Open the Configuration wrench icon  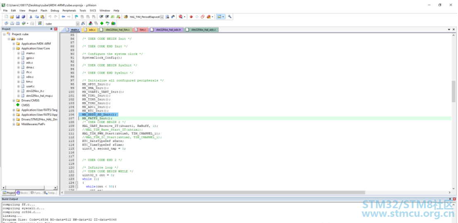tap(230, 17)
